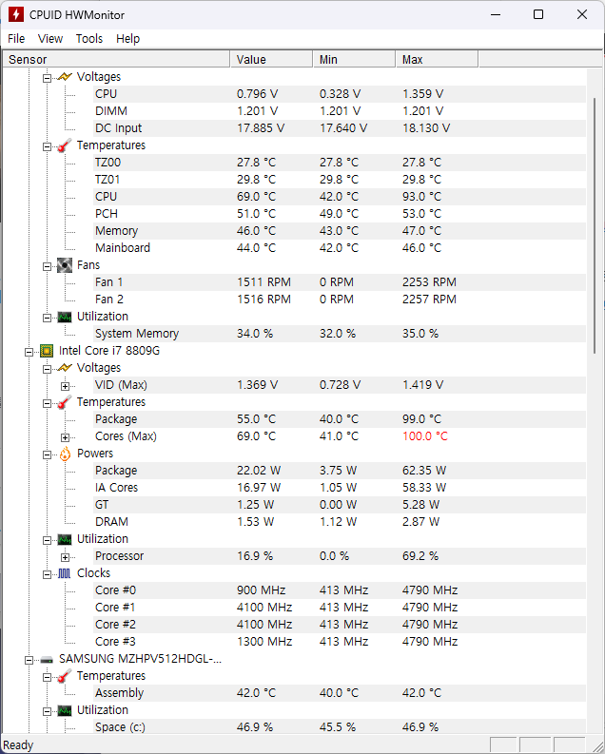605x754 pixels.
Task: Collapse the Clocks node
Action: 48,574
